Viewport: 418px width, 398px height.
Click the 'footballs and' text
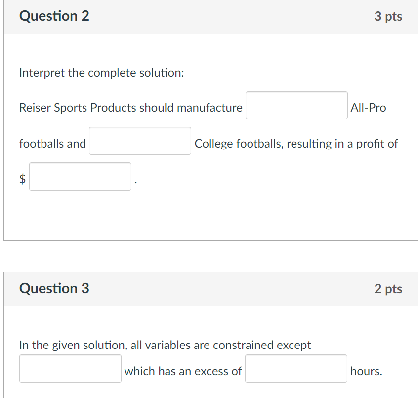coord(52,144)
